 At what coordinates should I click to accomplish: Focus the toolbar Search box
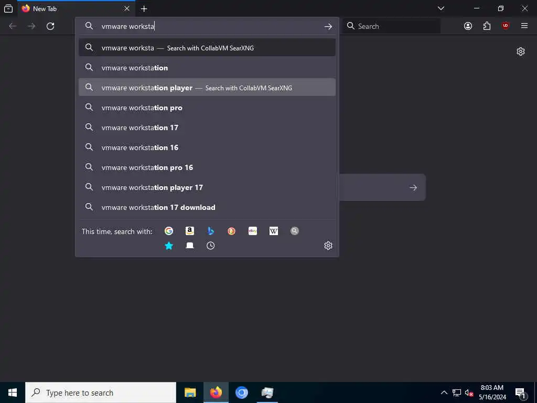click(392, 26)
